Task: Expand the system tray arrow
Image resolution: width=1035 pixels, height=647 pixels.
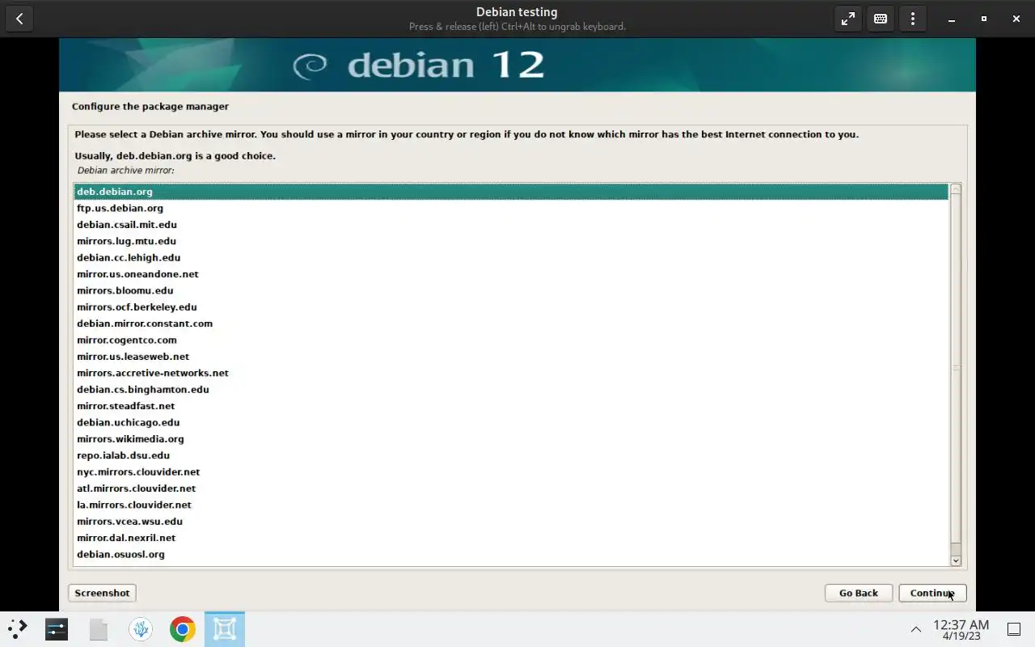Action: pos(916,629)
